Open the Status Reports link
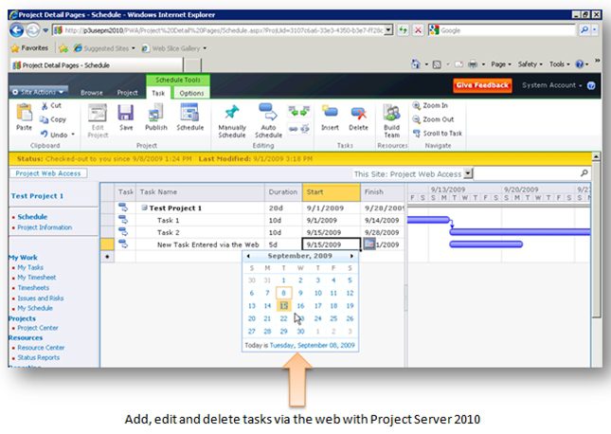This screenshot has height=434, width=611. (x=38, y=357)
